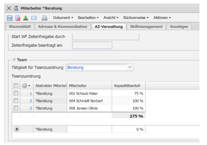Image resolution: width=207 pixels, height=145 pixels.
Task: Click the Zeitenfreigabe beantragt am input field
Action: point(92,46)
